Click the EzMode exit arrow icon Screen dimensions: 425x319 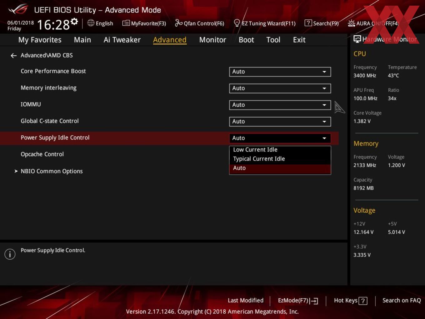314,301
